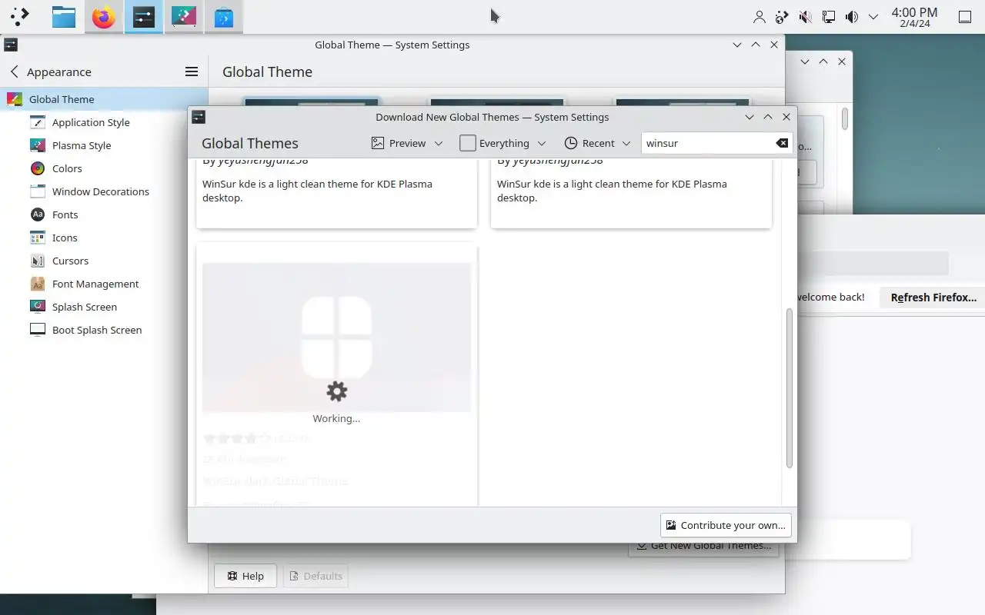
Task: Open the clock showing 4:00 PM
Action: (914, 17)
